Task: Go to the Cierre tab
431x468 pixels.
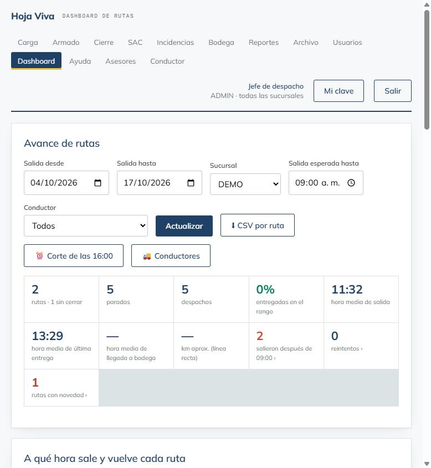Action: [104, 43]
